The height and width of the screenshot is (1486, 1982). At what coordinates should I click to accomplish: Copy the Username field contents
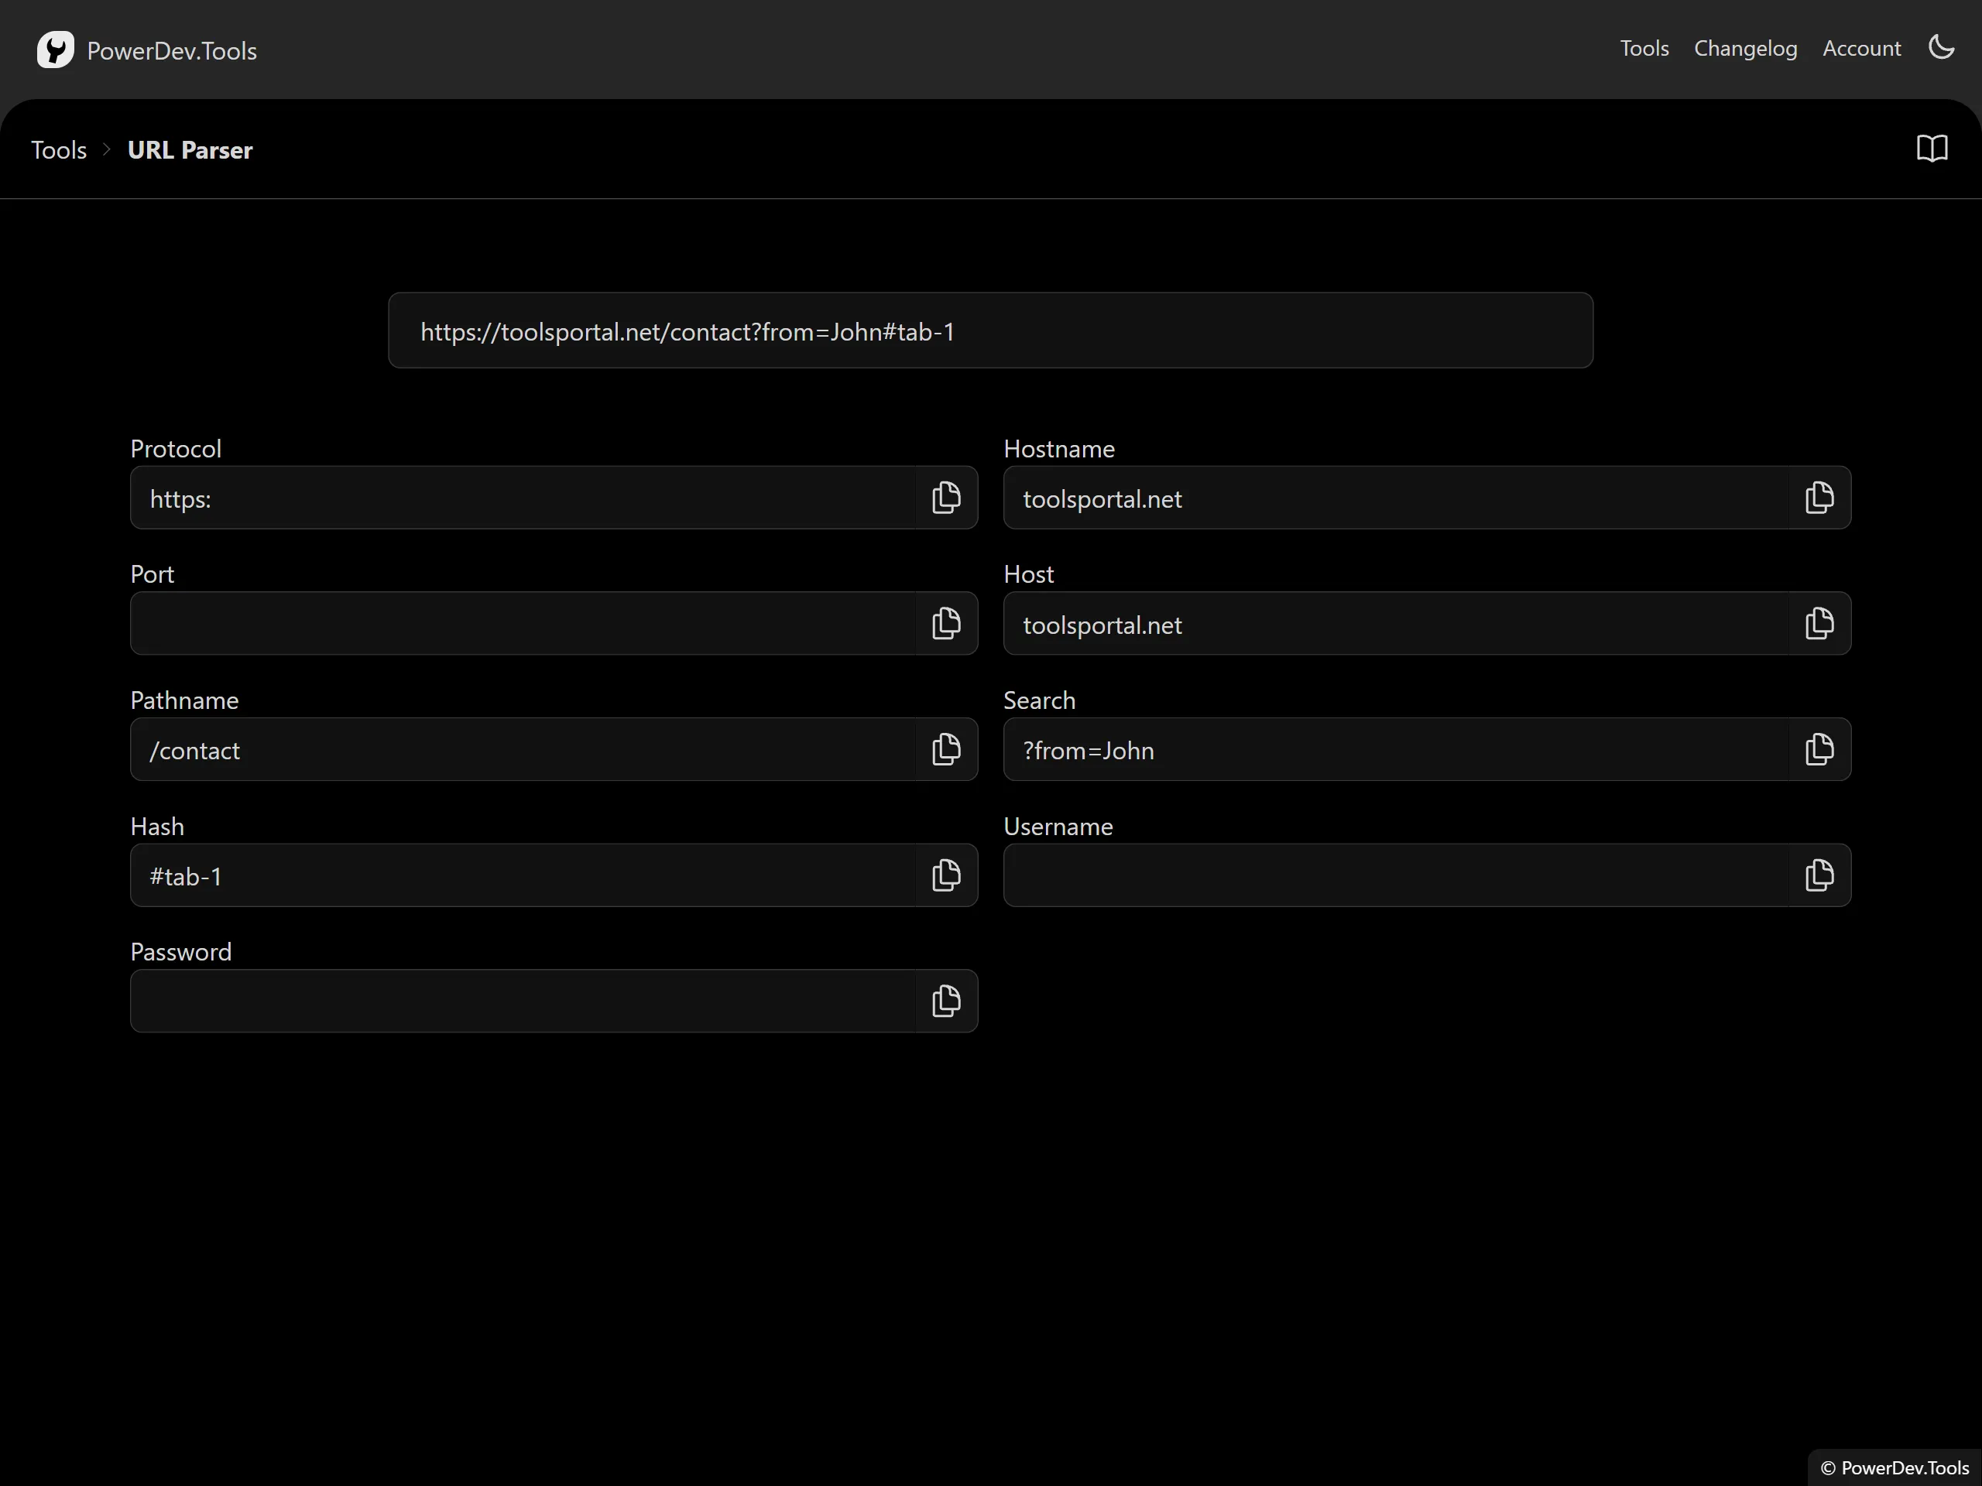click(1819, 875)
